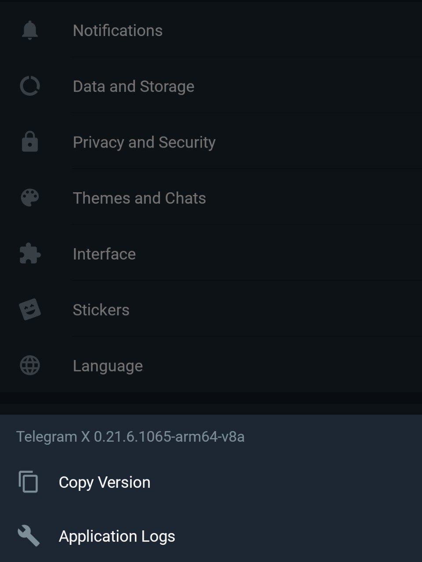This screenshot has height=562, width=422.
Task: Open Themes and Chats settings
Action: [139, 198]
